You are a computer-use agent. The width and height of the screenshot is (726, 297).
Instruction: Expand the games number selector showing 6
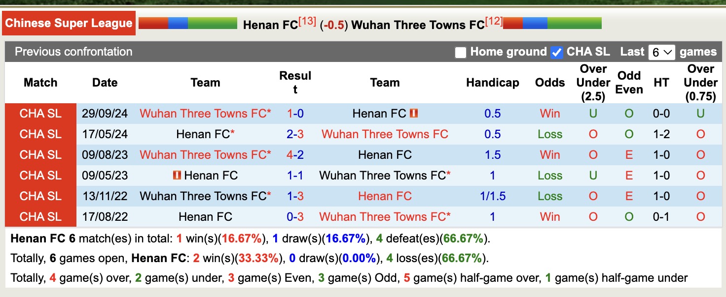tap(662, 52)
